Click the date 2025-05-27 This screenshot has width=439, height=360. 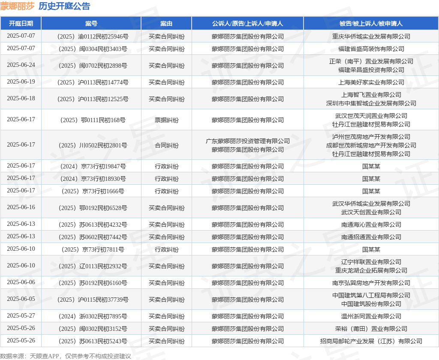(21, 315)
